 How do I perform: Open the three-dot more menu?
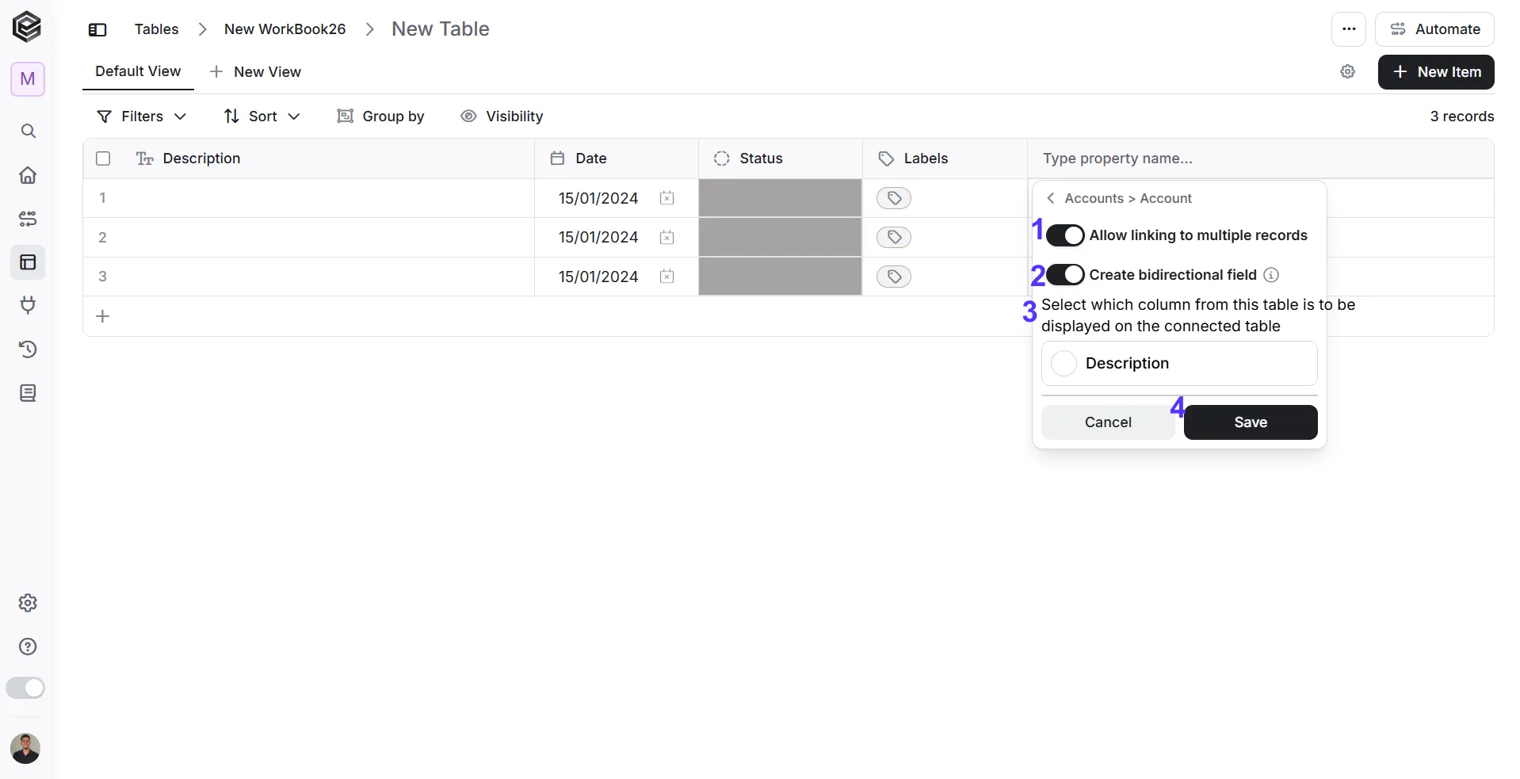point(1349,29)
